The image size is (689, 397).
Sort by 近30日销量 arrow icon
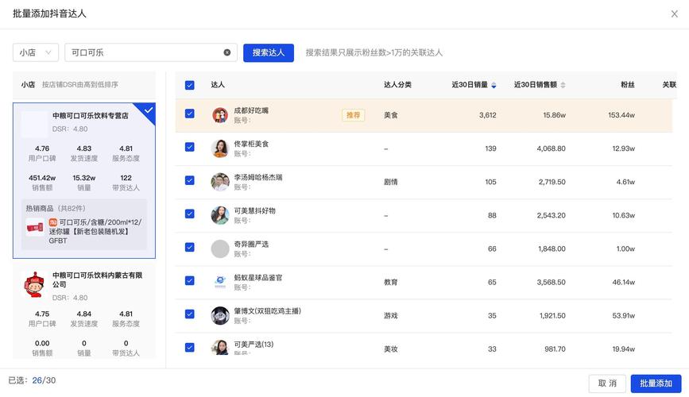pos(494,85)
